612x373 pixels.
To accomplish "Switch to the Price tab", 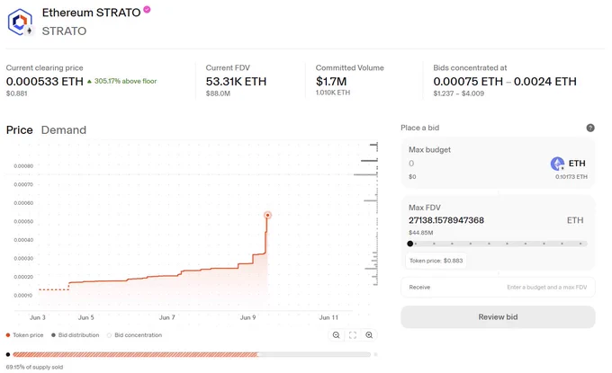I will (x=20, y=130).
